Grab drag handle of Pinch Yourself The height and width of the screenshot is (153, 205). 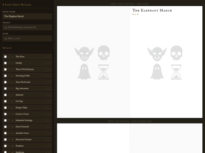coord(9,127)
